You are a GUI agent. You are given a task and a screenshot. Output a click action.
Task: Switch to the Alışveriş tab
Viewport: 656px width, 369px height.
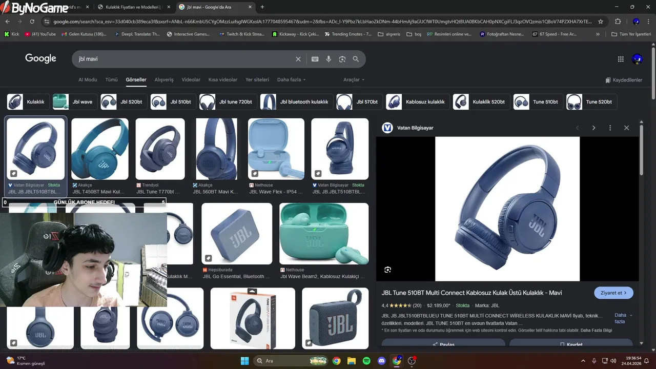164,80
